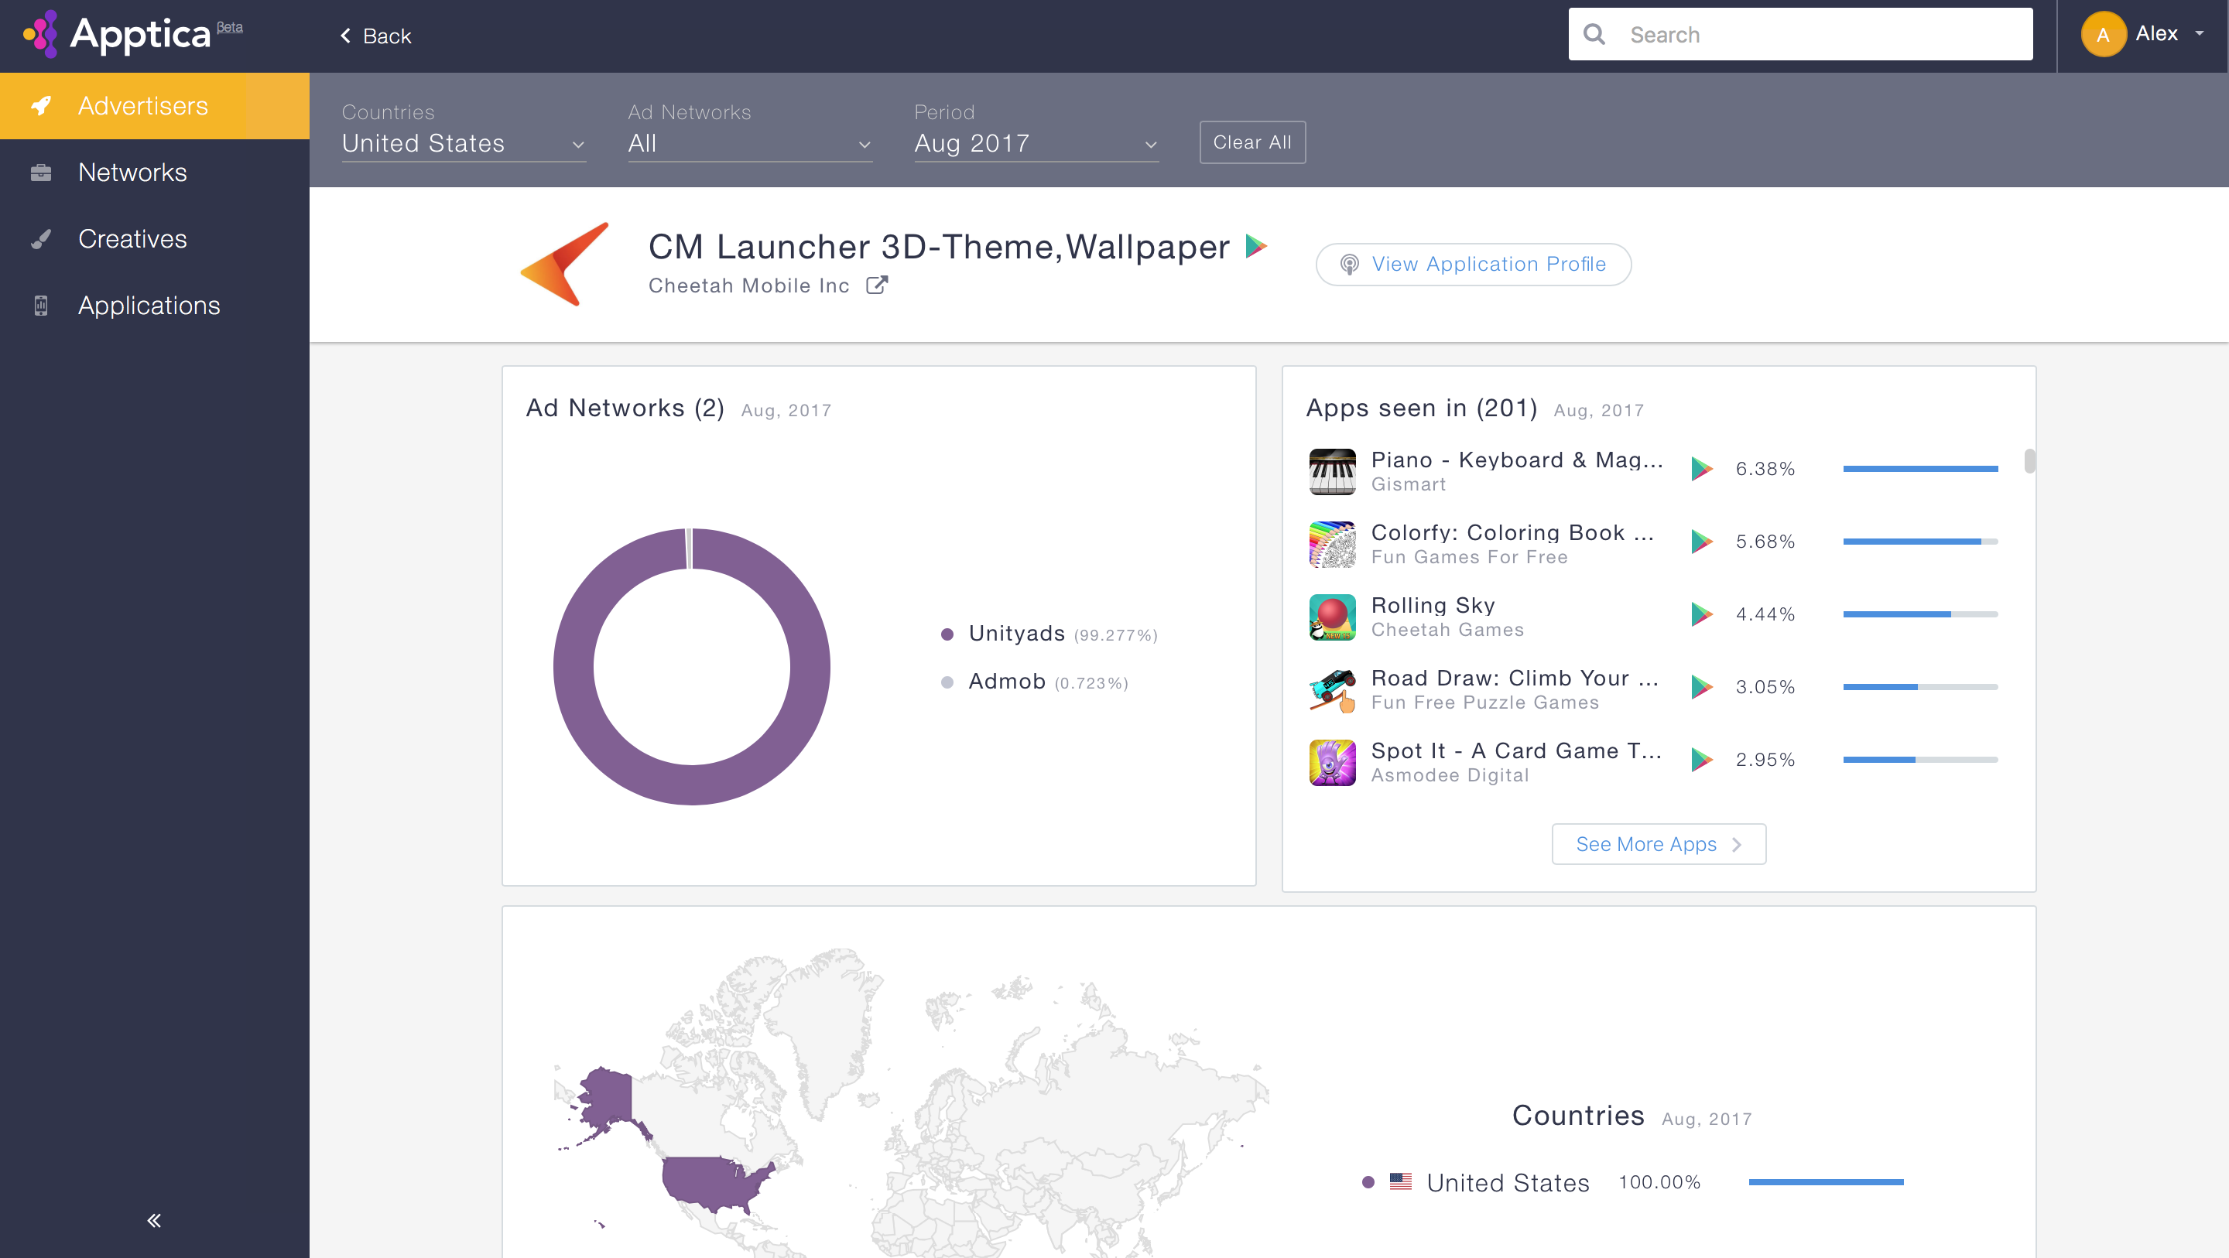Go back using the Back arrow

point(375,36)
